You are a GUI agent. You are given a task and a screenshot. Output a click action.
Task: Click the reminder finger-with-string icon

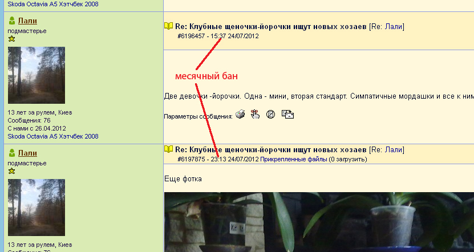[x=255, y=115]
